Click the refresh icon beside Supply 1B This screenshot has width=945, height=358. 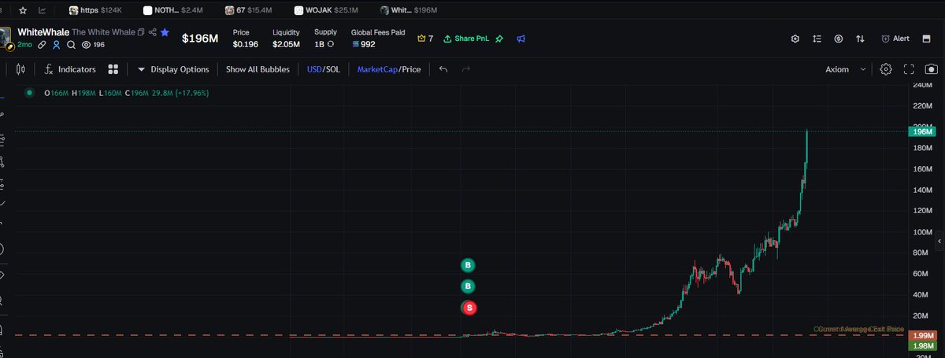point(331,44)
